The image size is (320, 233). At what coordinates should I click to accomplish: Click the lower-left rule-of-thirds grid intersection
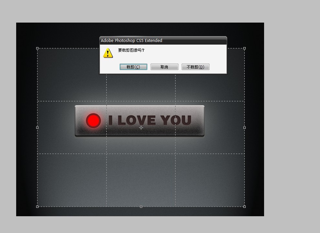click(107, 154)
